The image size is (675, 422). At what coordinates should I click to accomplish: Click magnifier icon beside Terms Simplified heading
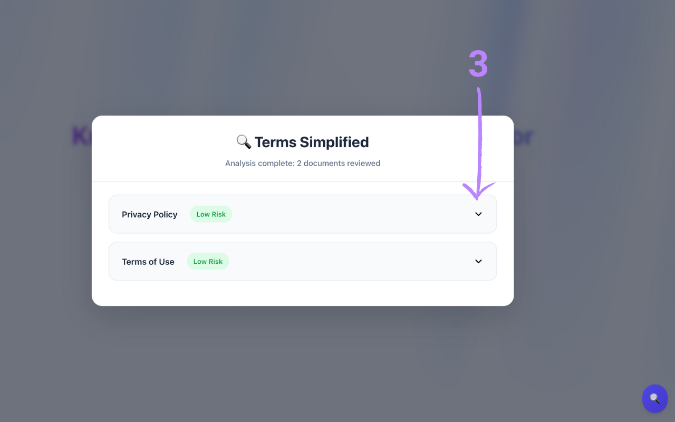click(243, 142)
